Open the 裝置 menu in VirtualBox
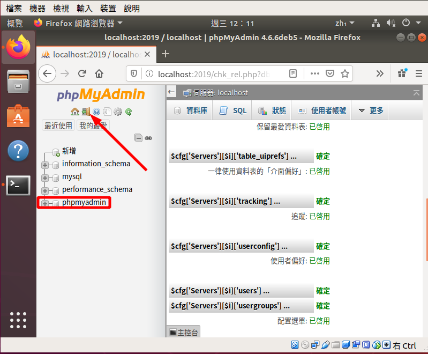 pos(108,8)
